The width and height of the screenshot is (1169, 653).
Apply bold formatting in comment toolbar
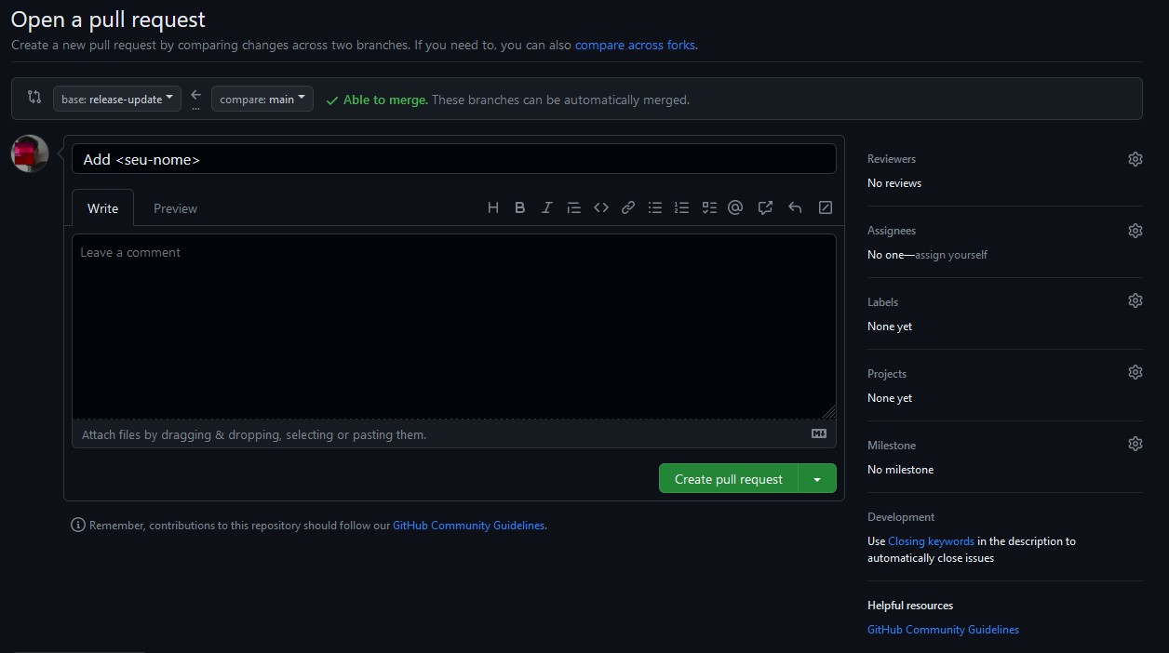519,207
